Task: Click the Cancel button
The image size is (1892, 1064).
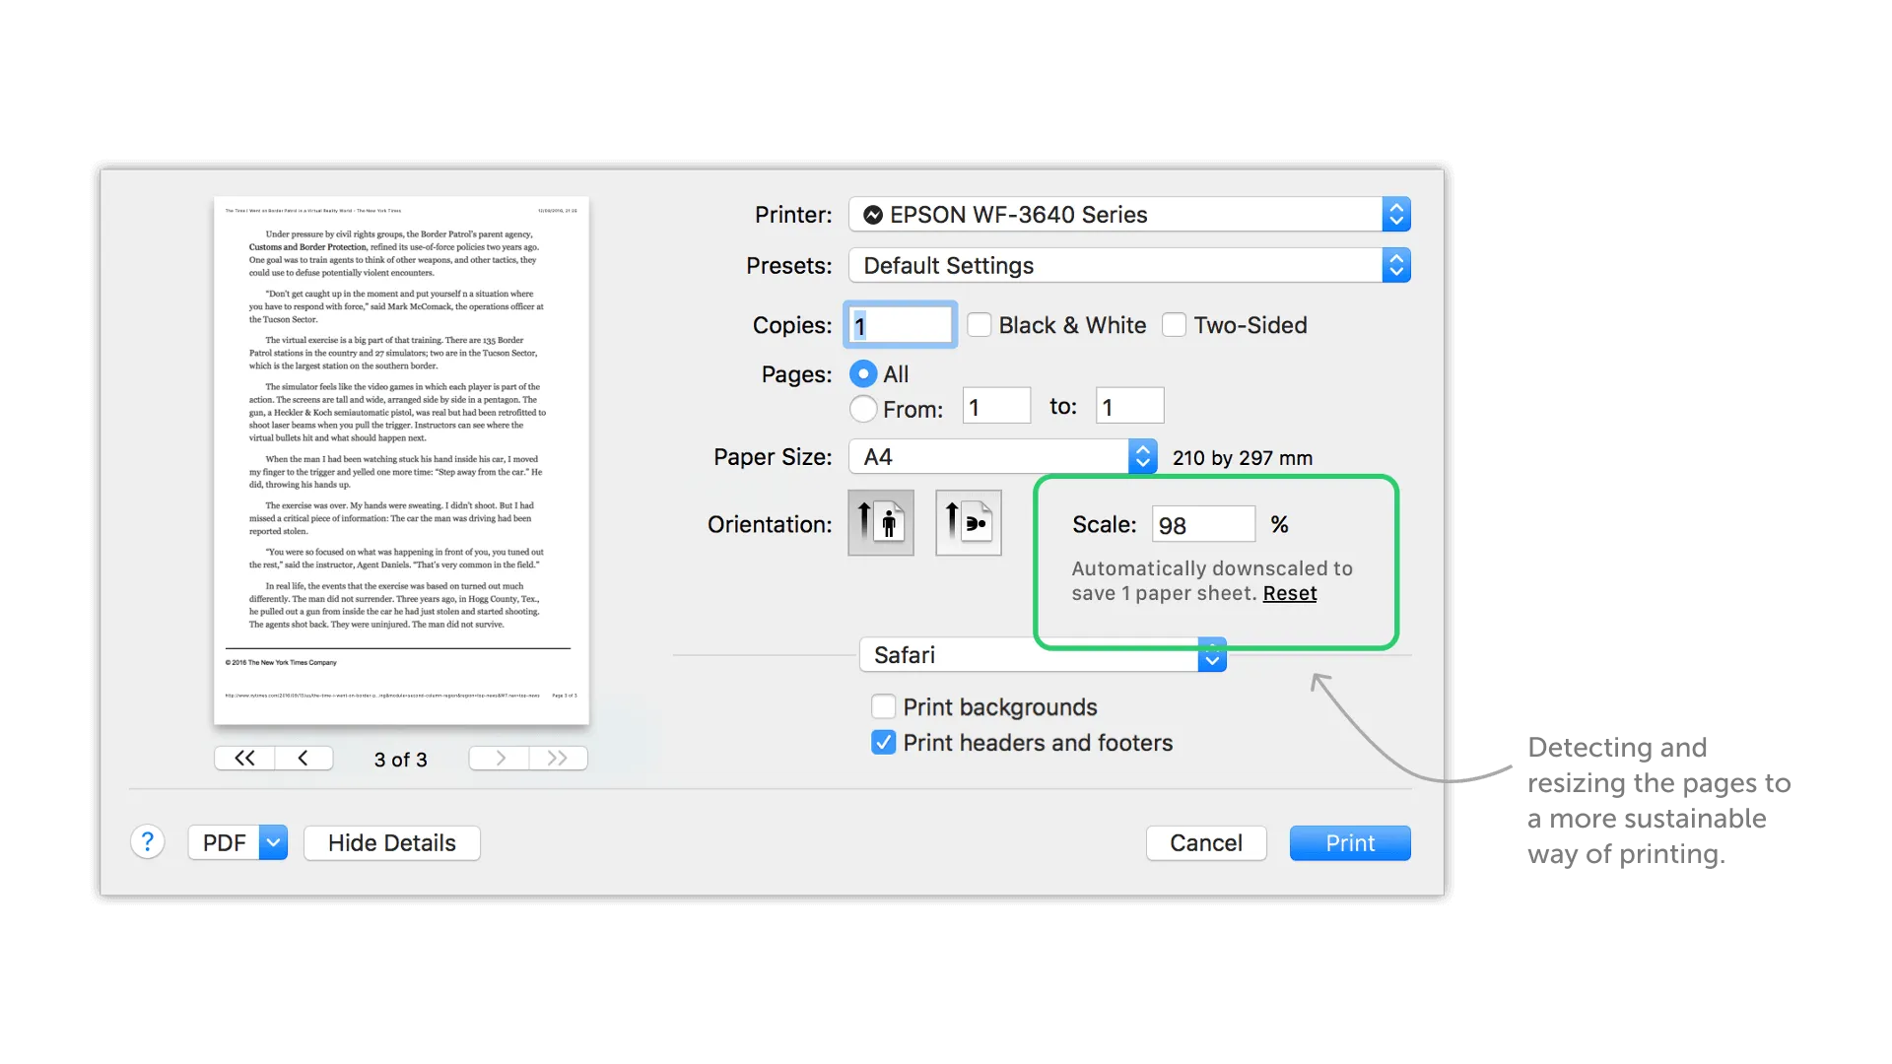Action: (x=1205, y=842)
